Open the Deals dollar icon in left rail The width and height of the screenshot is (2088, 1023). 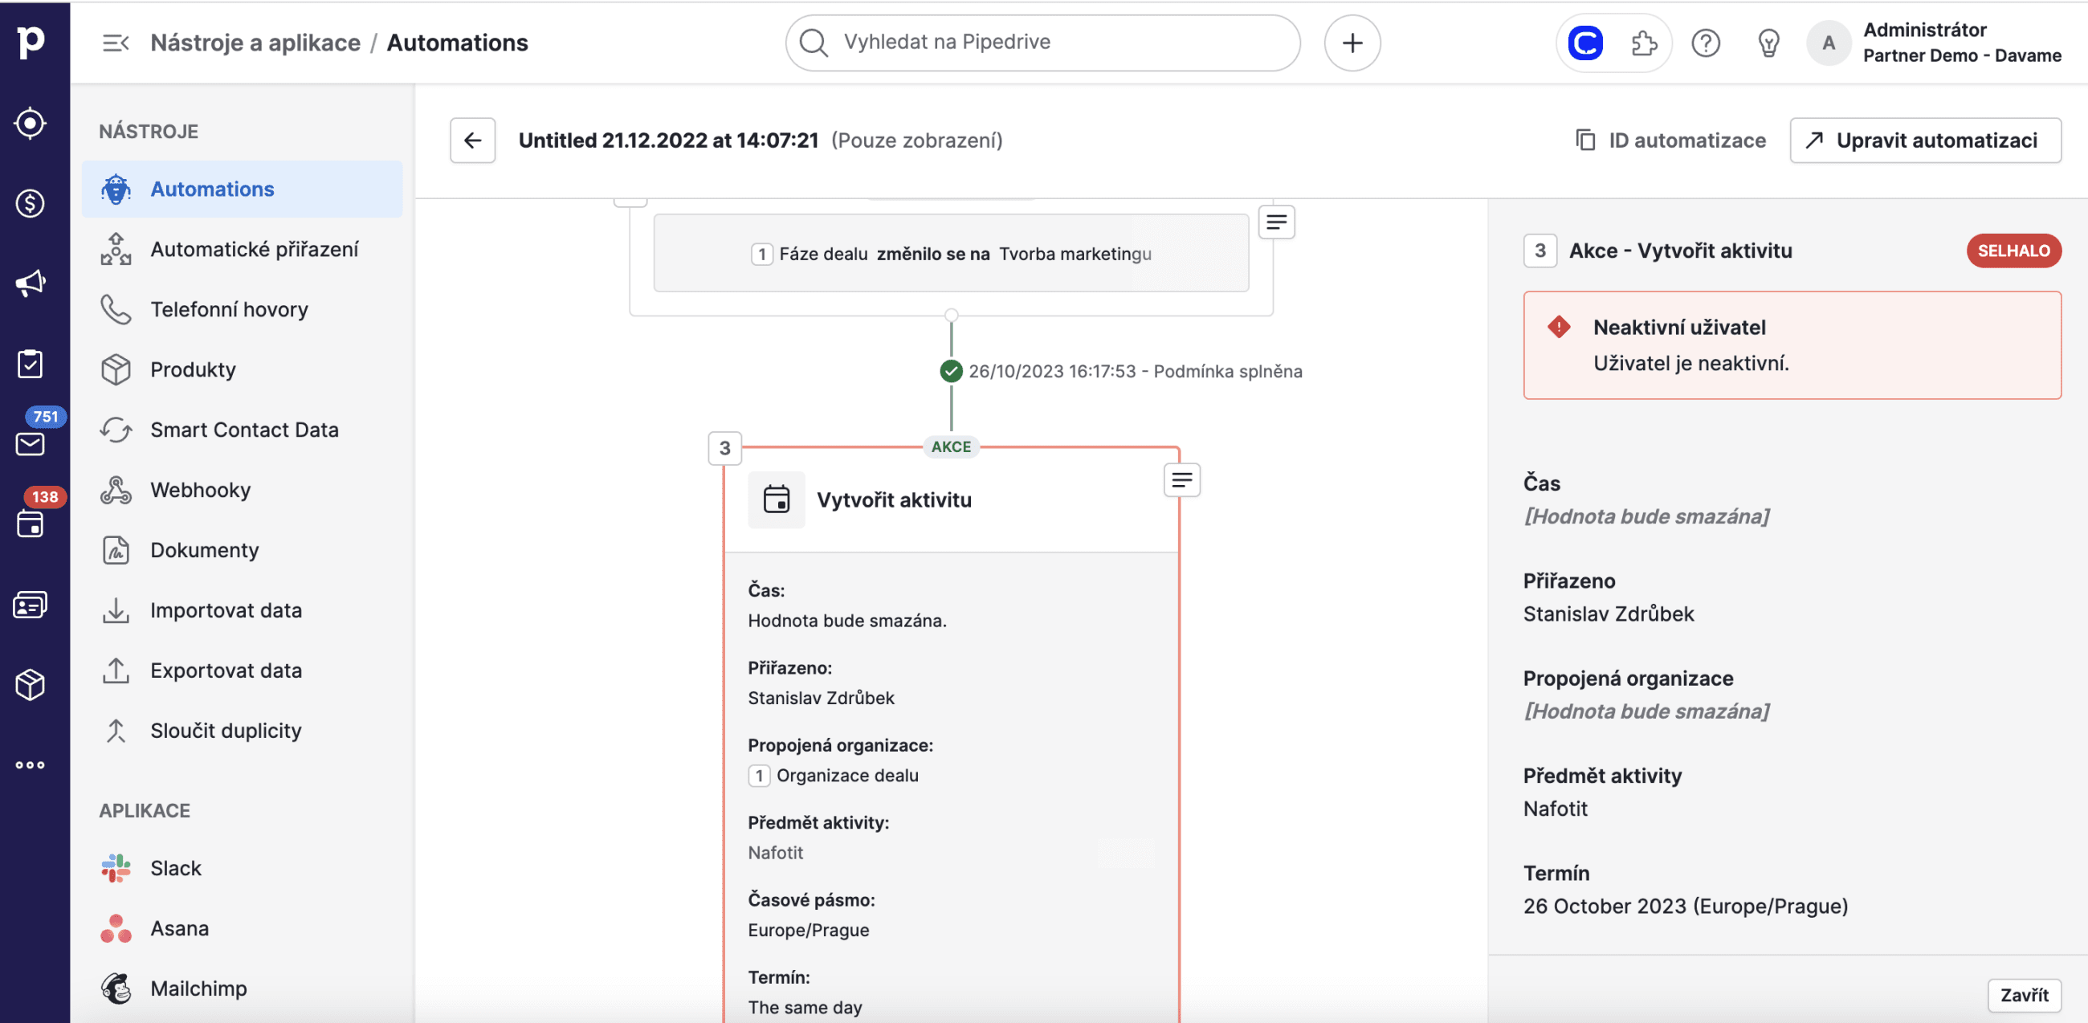[x=30, y=202]
